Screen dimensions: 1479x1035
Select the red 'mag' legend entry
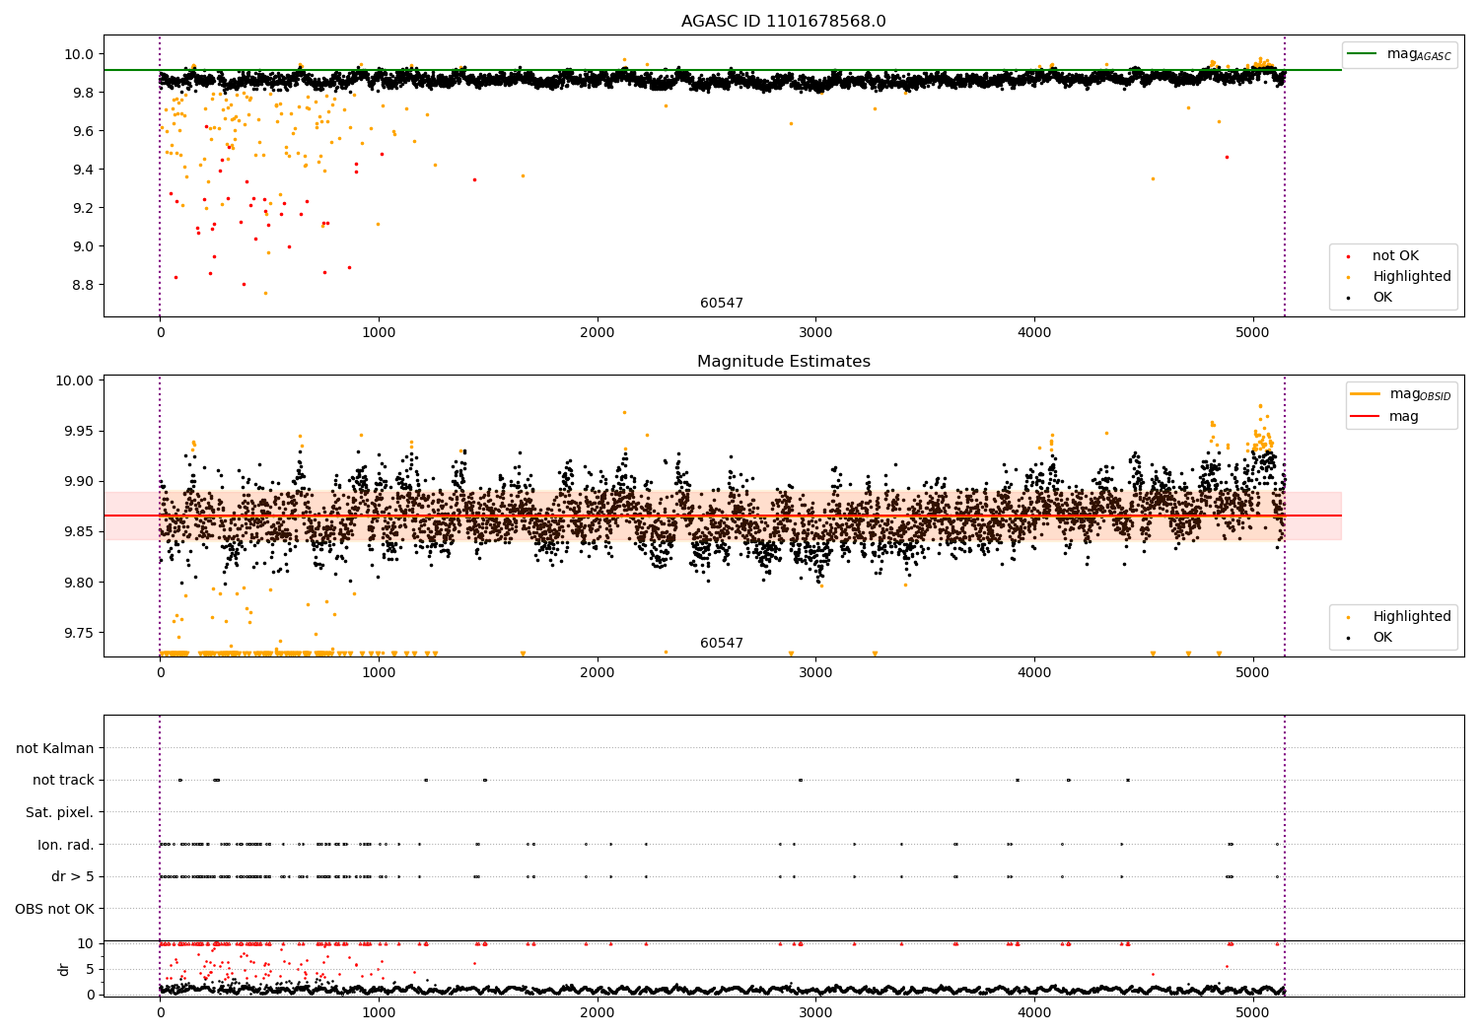(x=1404, y=417)
